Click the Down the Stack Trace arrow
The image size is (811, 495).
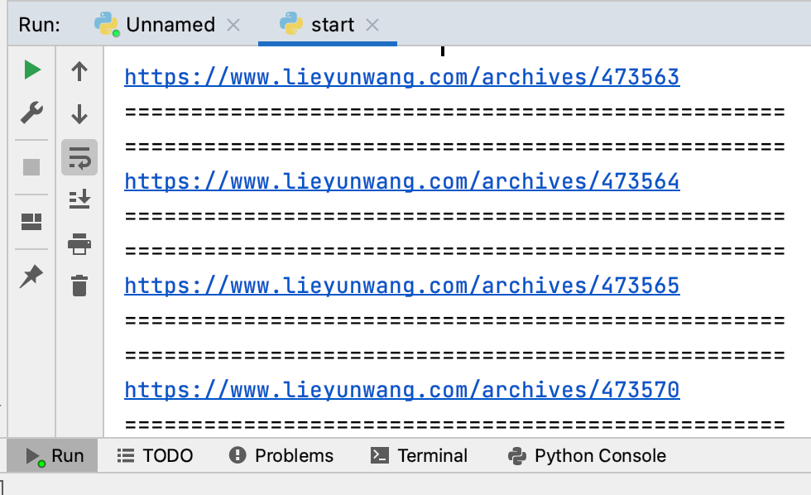[79, 113]
